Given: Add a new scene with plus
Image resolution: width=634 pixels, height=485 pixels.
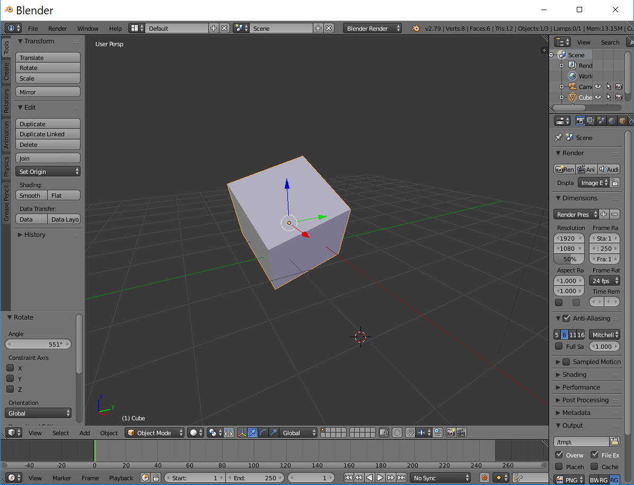Looking at the screenshot, I should tap(318, 28).
